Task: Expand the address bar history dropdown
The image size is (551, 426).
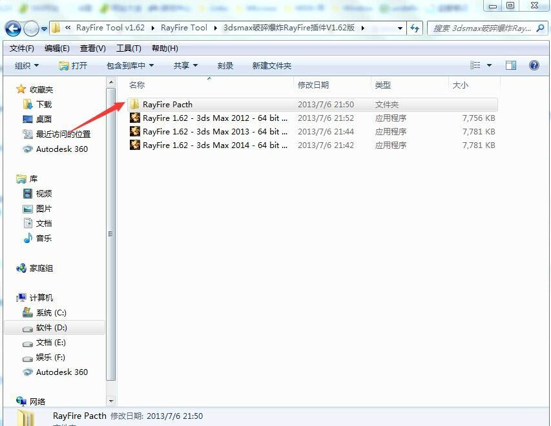Action: tap(400, 28)
